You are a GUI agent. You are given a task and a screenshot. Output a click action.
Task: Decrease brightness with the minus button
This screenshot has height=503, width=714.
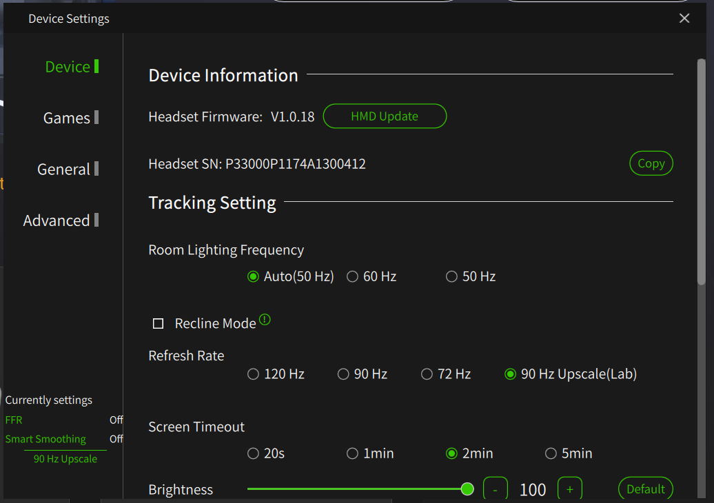(496, 489)
